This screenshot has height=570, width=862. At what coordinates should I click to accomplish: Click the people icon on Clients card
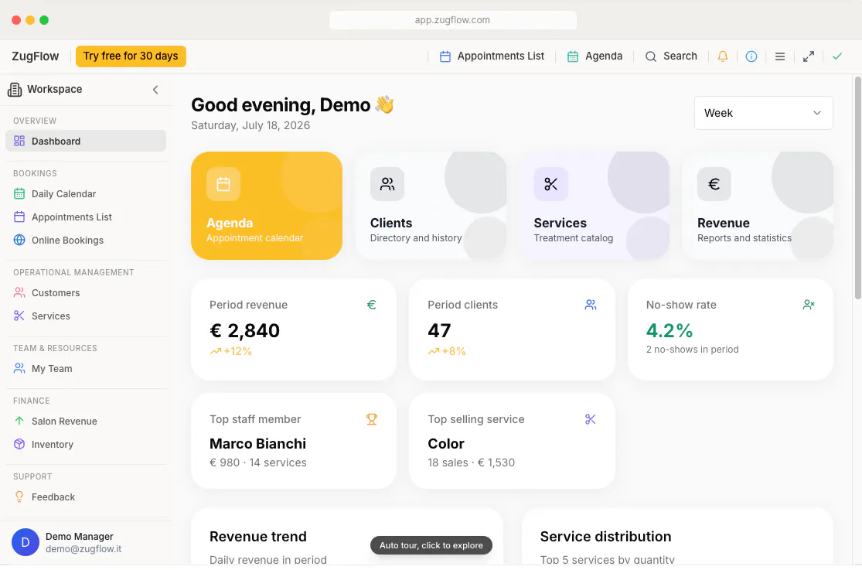(x=387, y=184)
